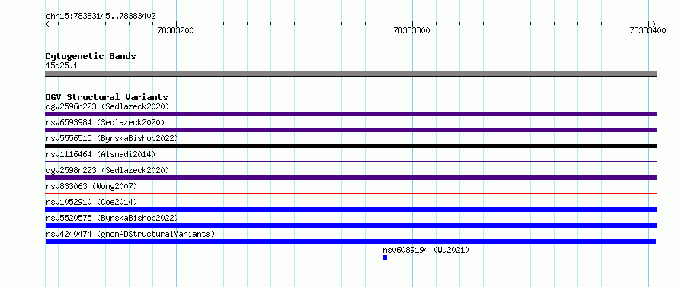Click the chr15:78383145..78383402 coordinate label

point(101,17)
